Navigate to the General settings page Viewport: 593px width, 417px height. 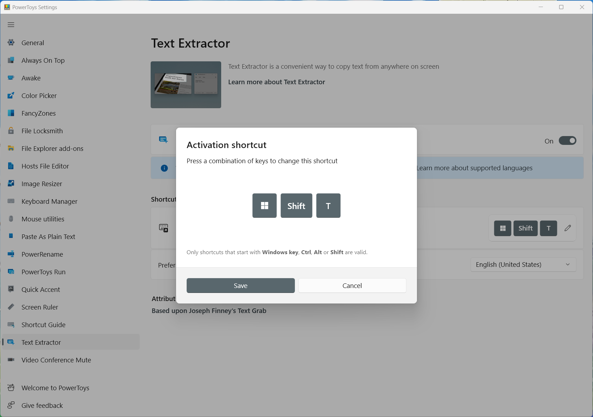[x=33, y=43]
